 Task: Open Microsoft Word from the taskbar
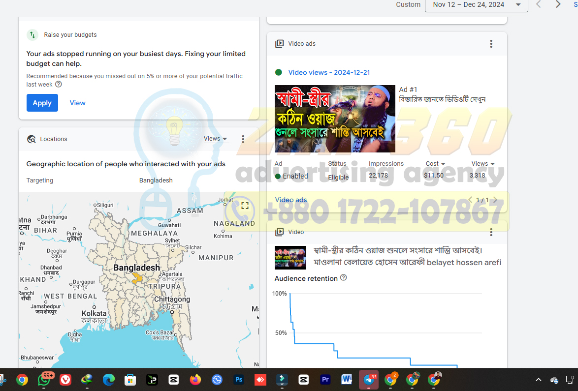point(347,380)
